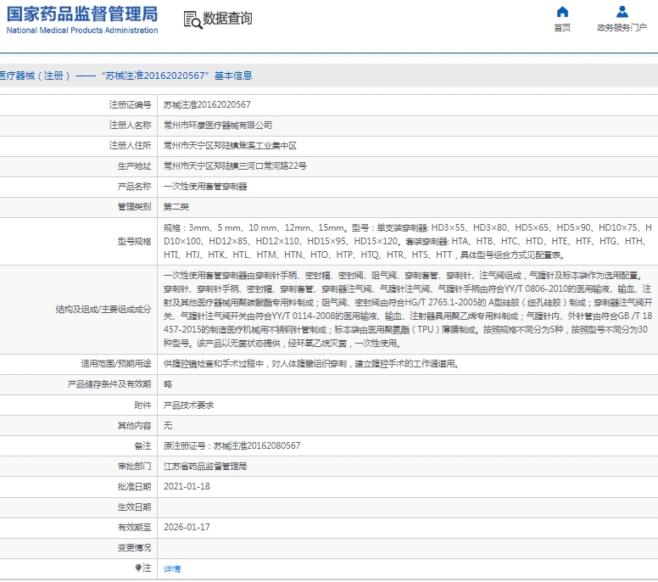Click the 注册证编号 row label
The image size is (658, 582).
[x=130, y=104]
